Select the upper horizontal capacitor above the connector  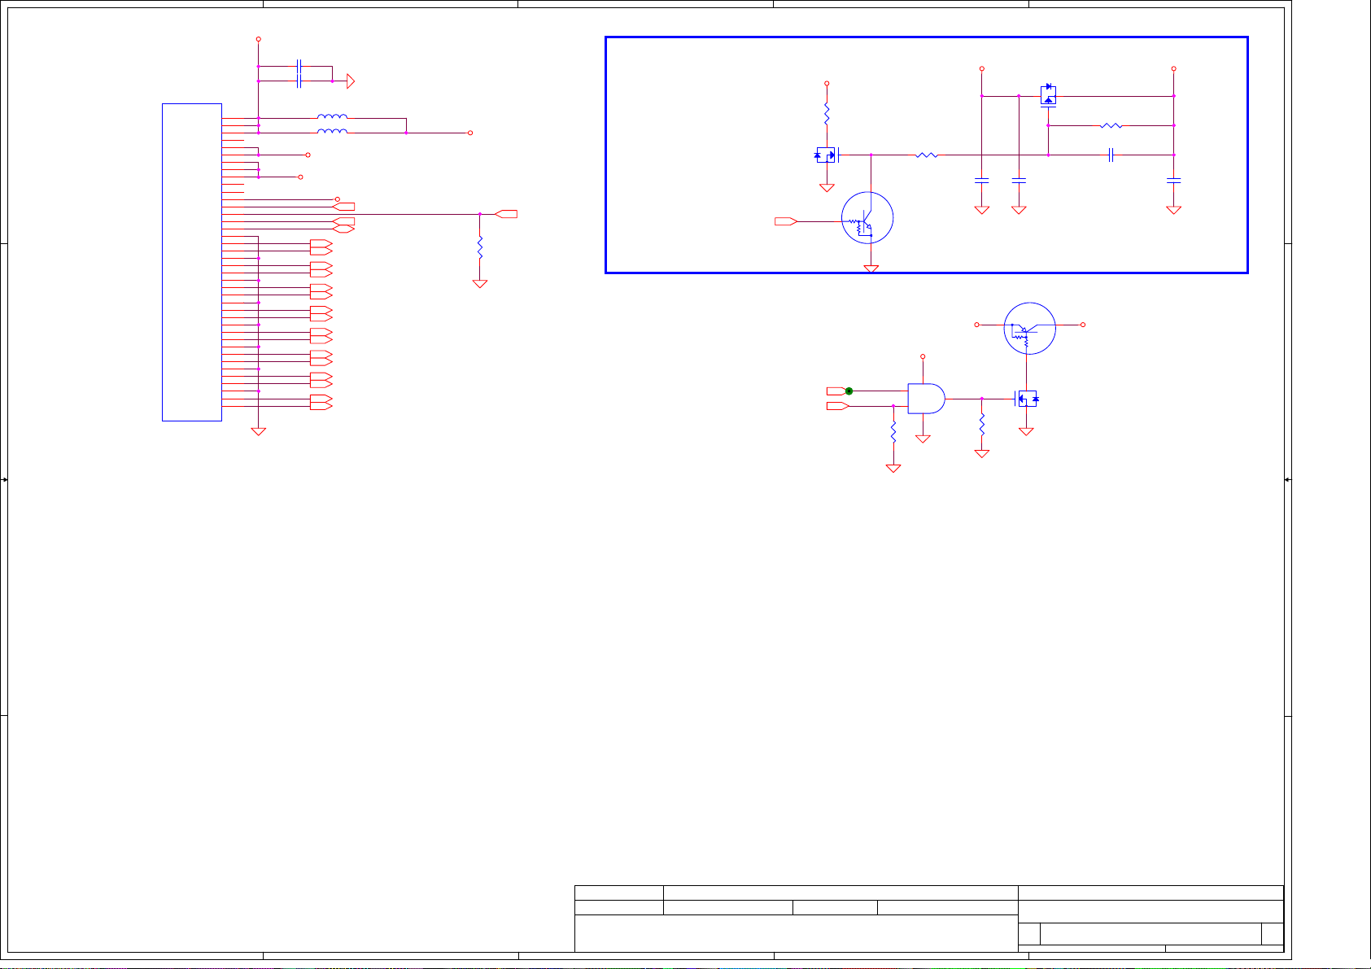299,66
